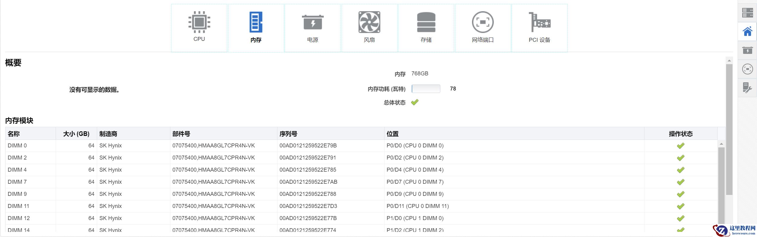Click location P0/D11 (CPU 0 DIMM 11)
The height and width of the screenshot is (237, 757).
pyautogui.click(x=418, y=206)
